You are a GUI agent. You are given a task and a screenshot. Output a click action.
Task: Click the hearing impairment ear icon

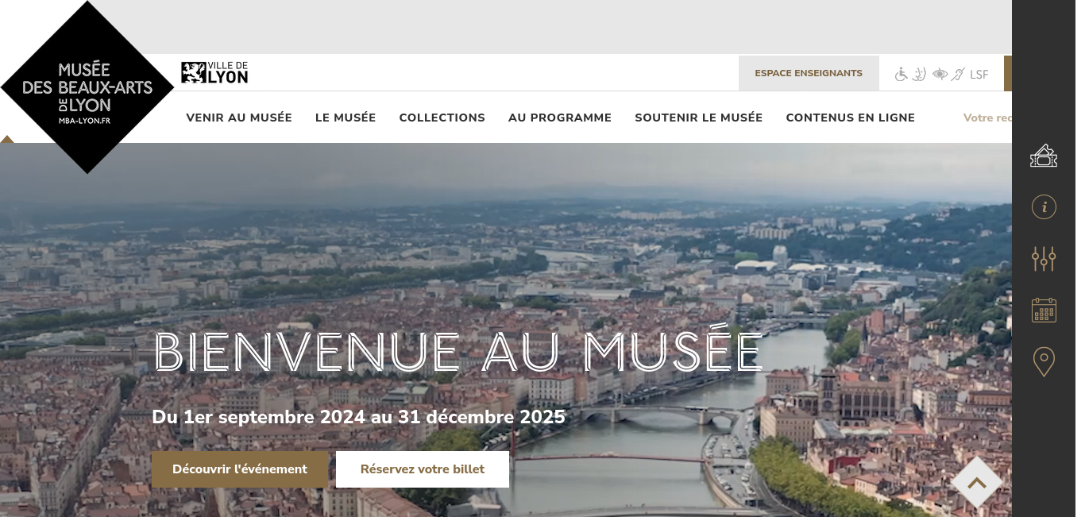[958, 74]
